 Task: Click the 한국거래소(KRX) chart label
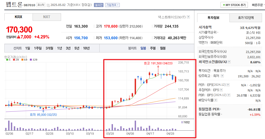[15, 57]
